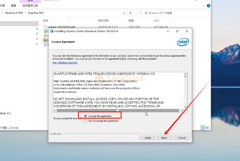
Task: Click license text scroll down arrow
Action: click(x=185, y=107)
